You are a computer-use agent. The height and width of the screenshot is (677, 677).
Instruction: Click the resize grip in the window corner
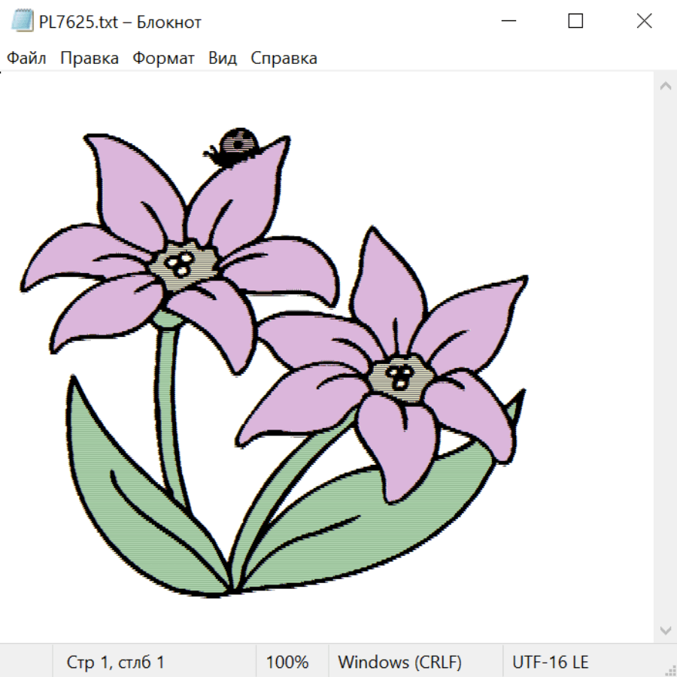click(x=670, y=670)
